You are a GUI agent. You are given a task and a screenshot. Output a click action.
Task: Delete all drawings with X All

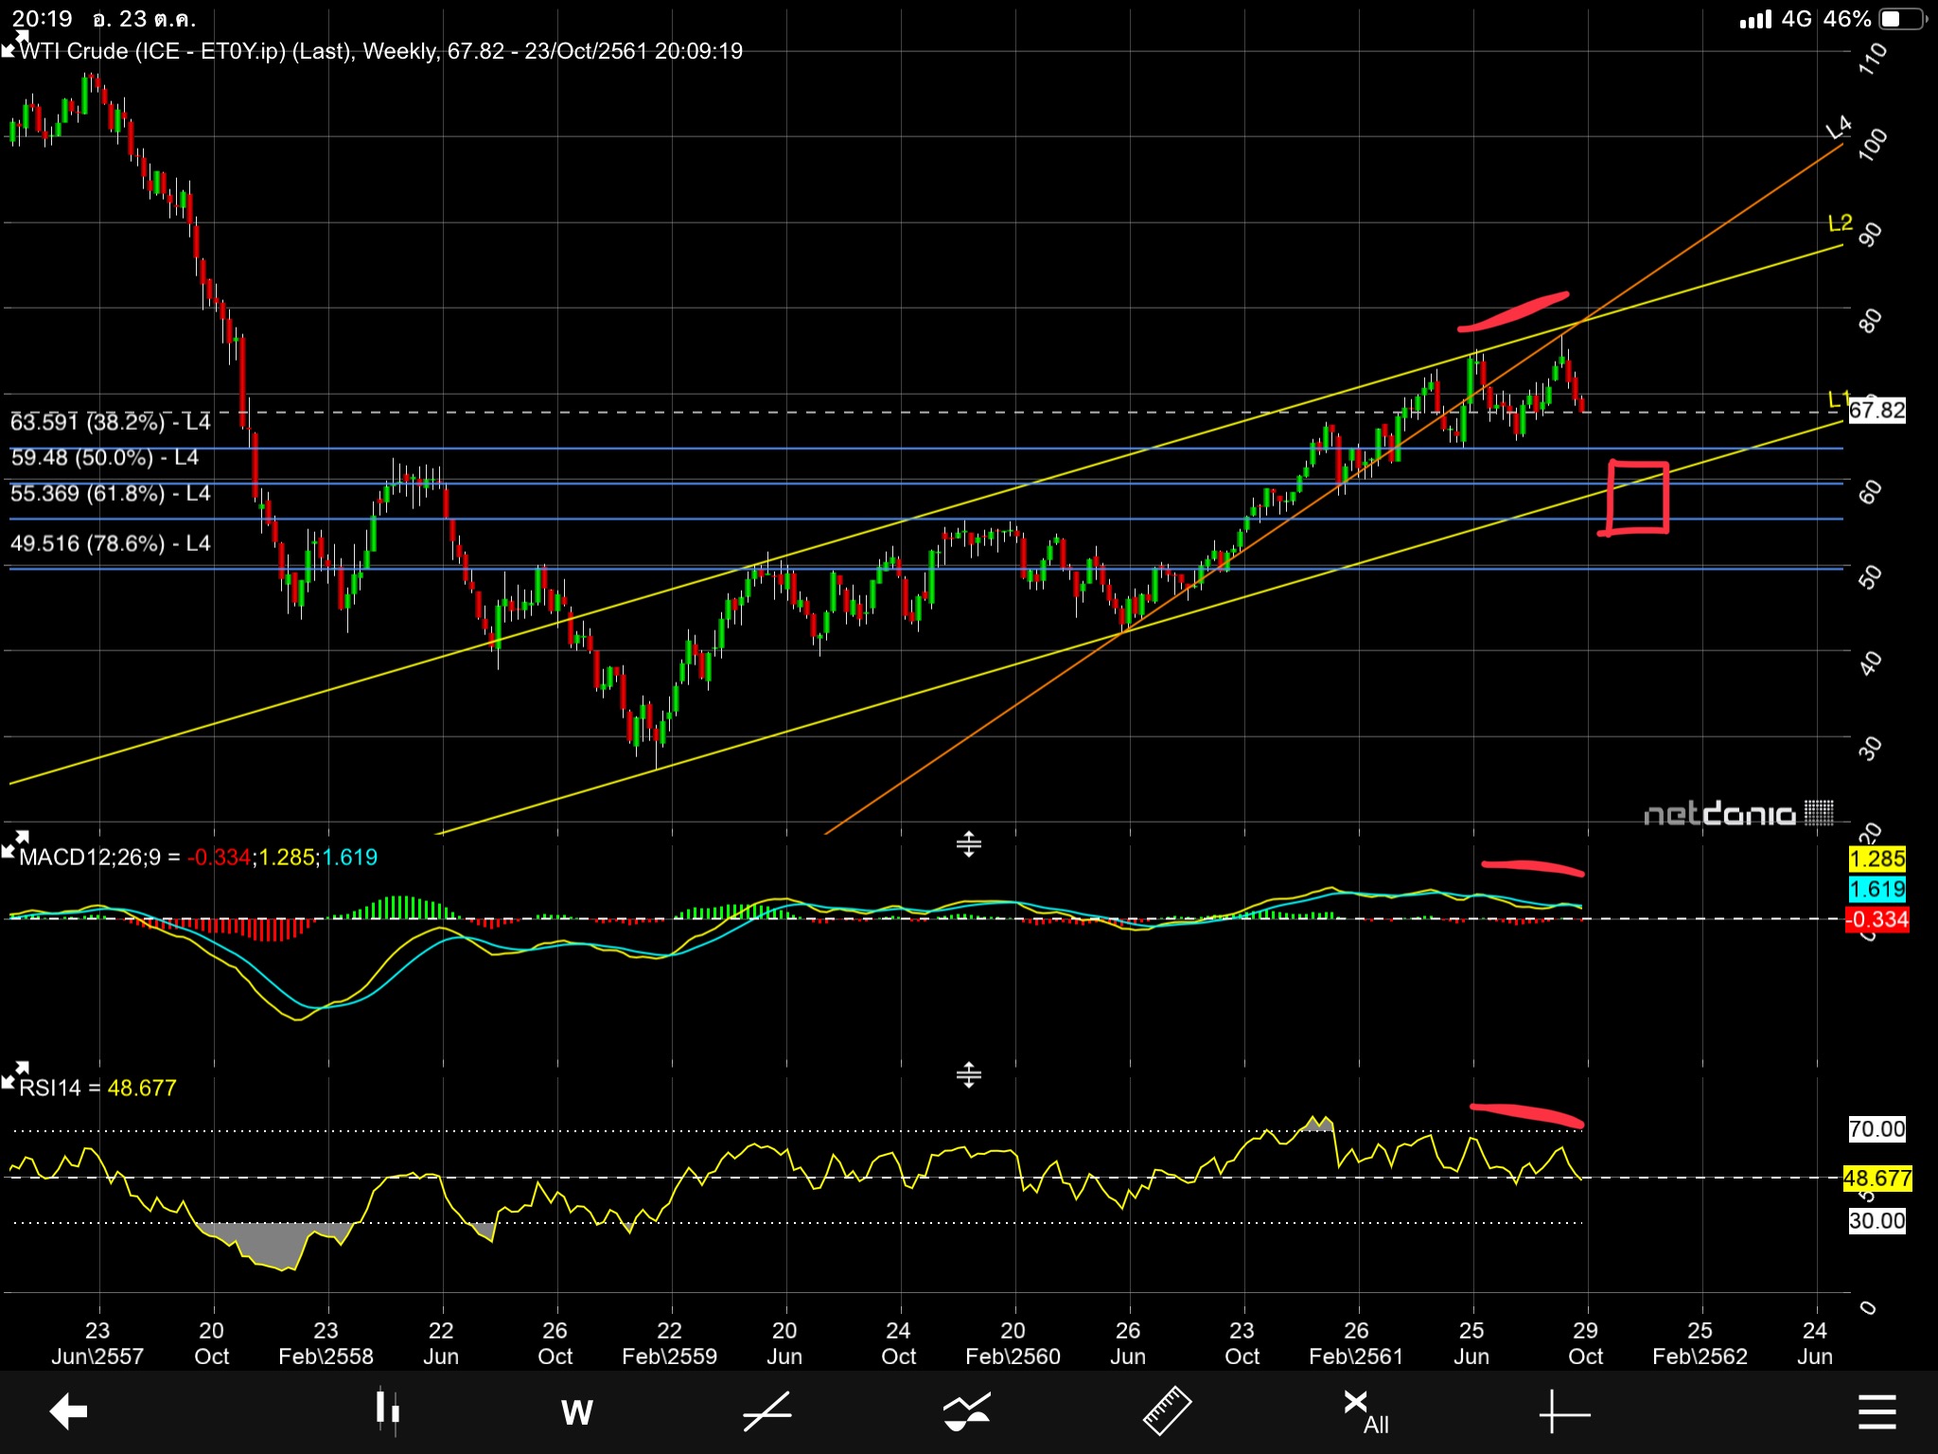(x=1365, y=1411)
